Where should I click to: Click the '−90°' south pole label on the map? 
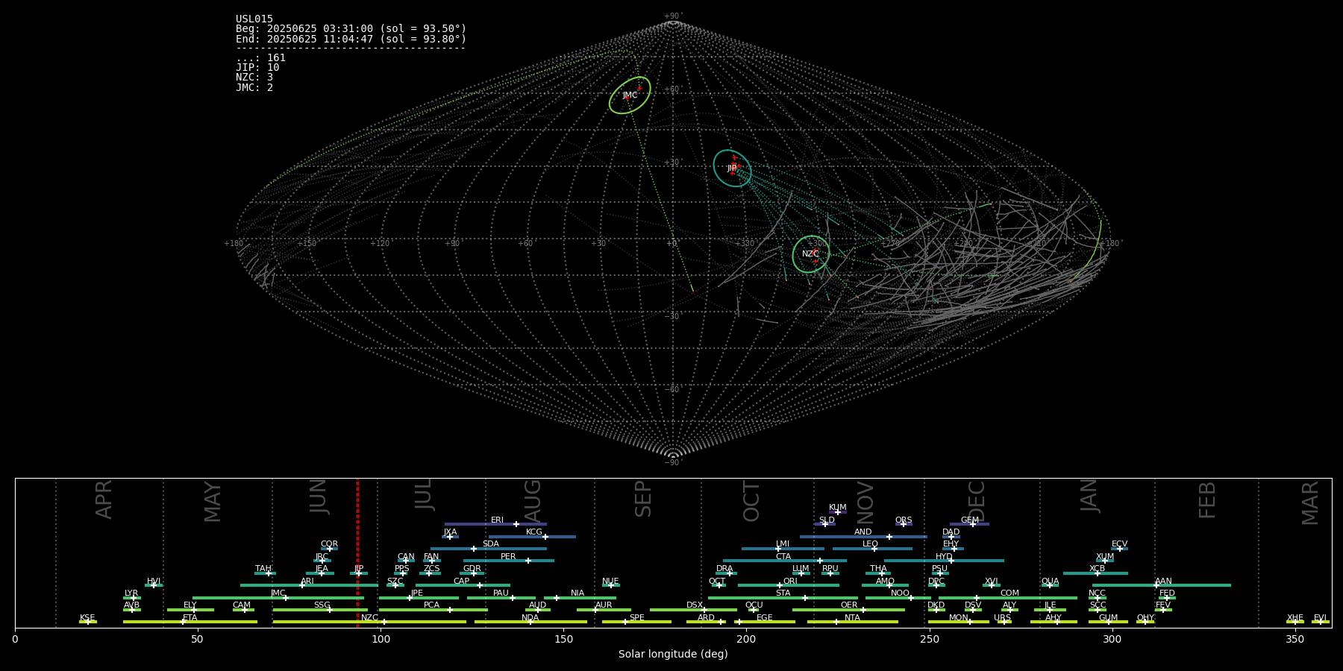[x=673, y=462]
